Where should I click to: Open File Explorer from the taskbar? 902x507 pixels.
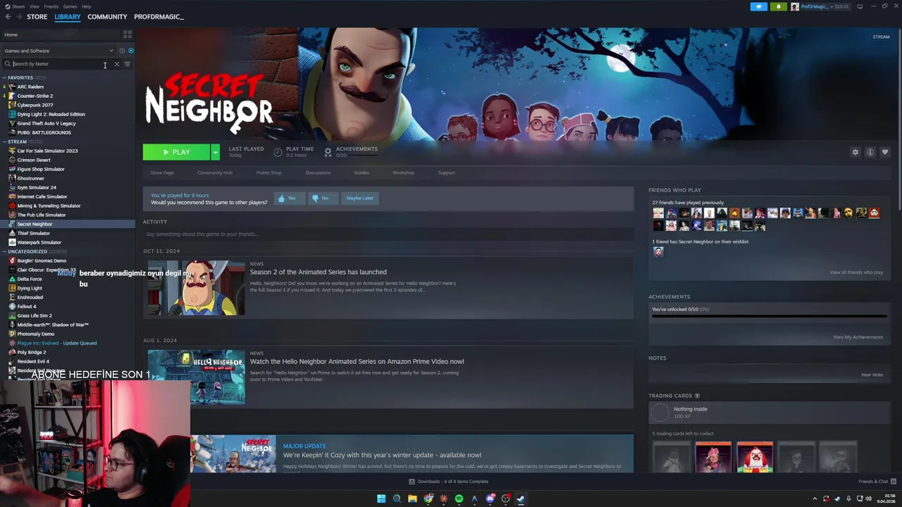tap(412, 499)
